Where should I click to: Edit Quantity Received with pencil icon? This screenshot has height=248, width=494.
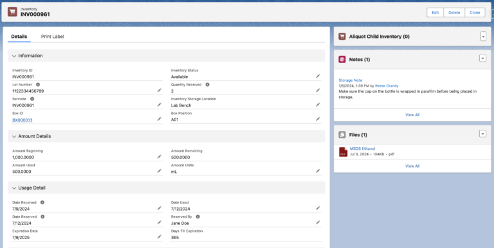pyautogui.click(x=318, y=91)
